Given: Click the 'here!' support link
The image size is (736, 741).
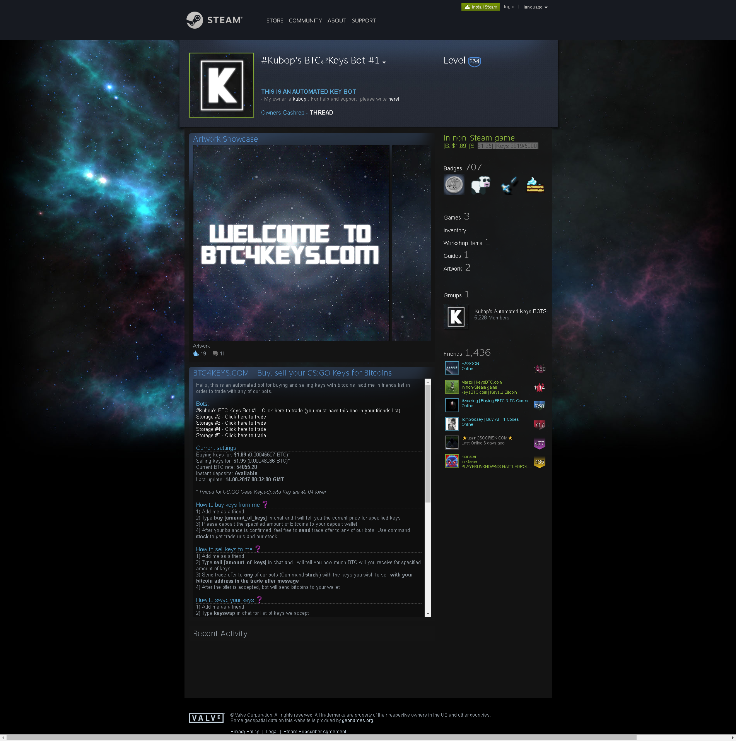Looking at the screenshot, I should [x=394, y=99].
